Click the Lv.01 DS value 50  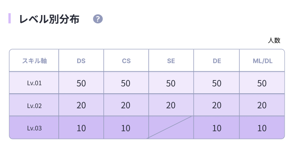click(81, 83)
